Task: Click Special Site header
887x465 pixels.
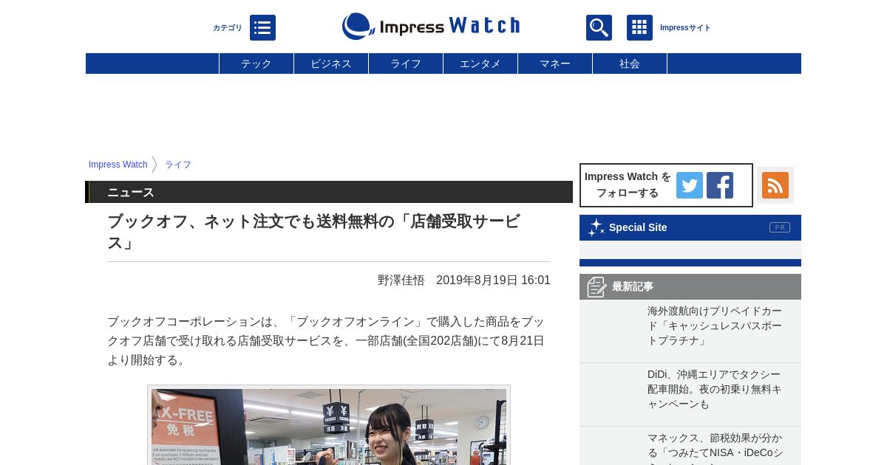Action: (690, 227)
